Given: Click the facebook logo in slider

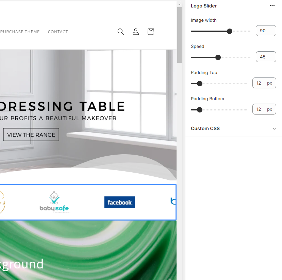Looking at the screenshot, I should point(119,202).
